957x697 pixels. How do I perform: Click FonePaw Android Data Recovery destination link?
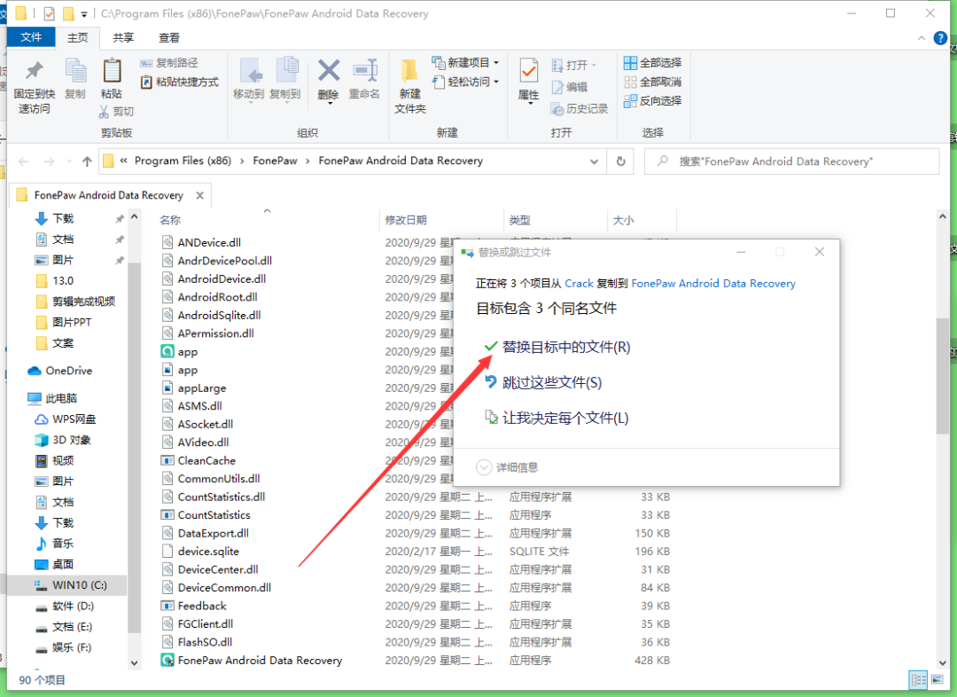click(x=712, y=284)
